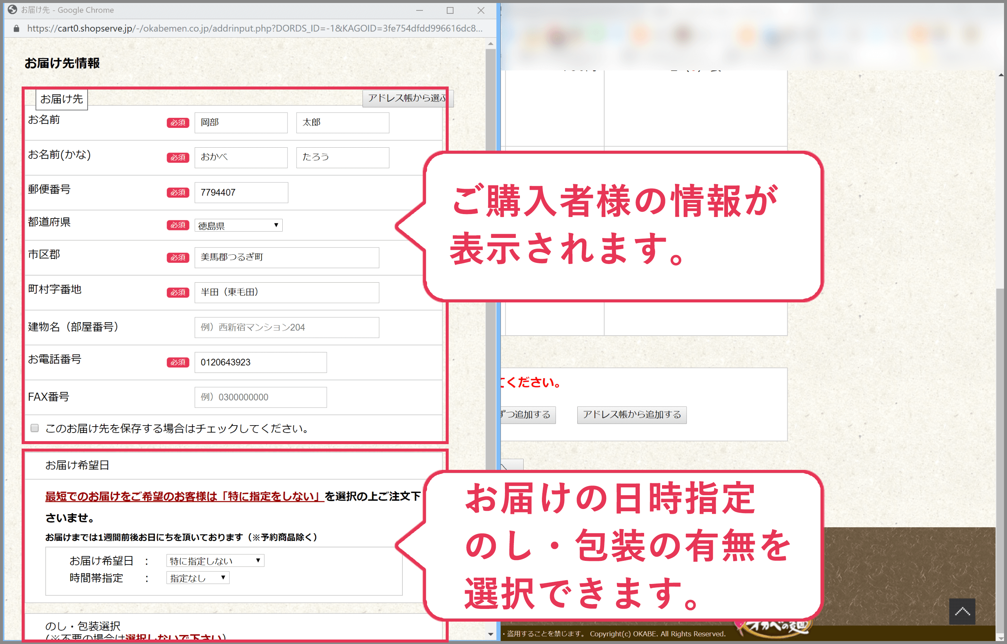The width and height of the screenshot is (1007, 644).
Task: Click the back-to-top arrow icon
Action: (x=962, y=612)
